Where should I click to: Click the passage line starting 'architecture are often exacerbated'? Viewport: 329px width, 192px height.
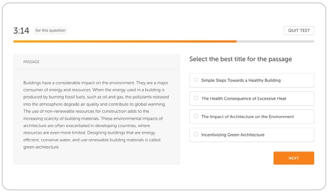click(87, 125)
